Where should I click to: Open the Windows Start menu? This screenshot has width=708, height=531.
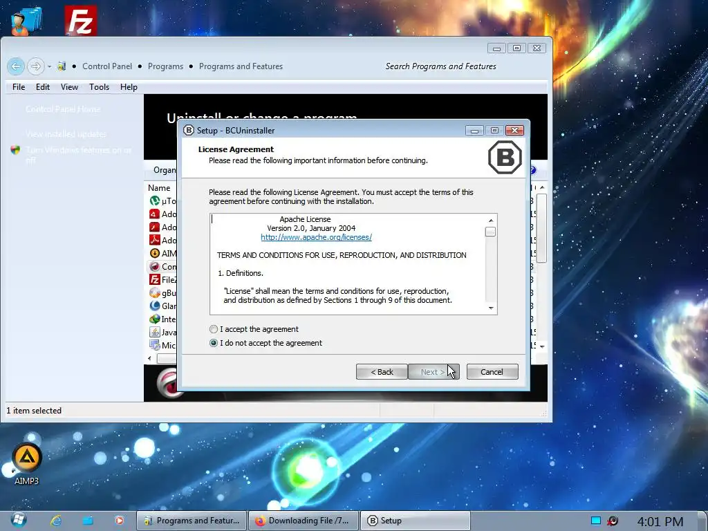click(x=19, y=520)
